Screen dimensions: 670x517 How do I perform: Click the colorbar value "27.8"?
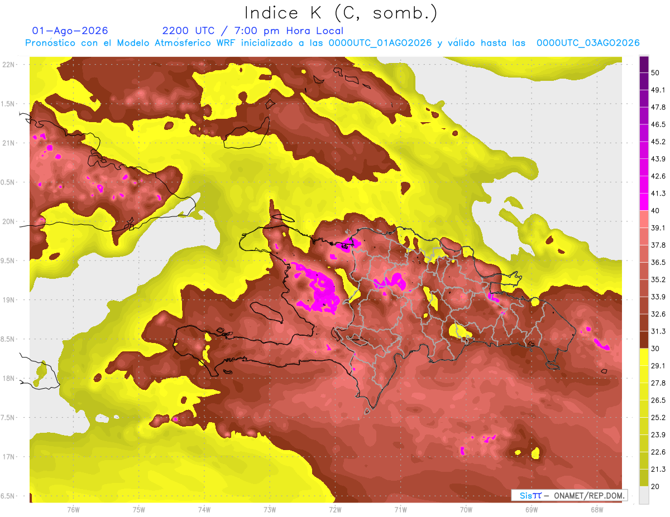point(658,383)
